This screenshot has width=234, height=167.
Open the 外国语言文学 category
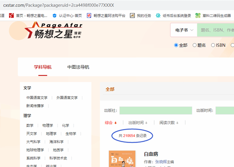tap(67, 98)
